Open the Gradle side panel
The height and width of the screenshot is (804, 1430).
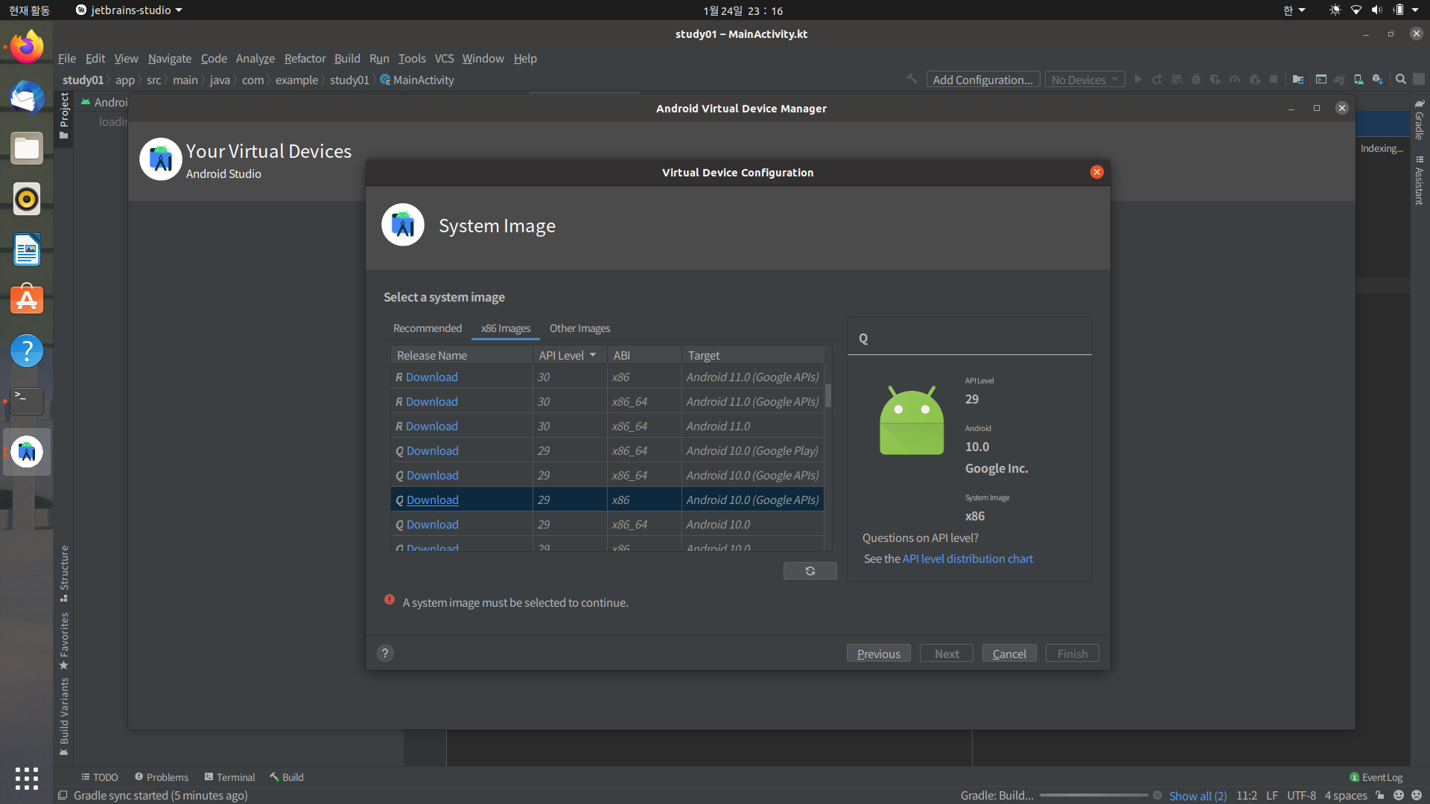[x=1420, y=119]
